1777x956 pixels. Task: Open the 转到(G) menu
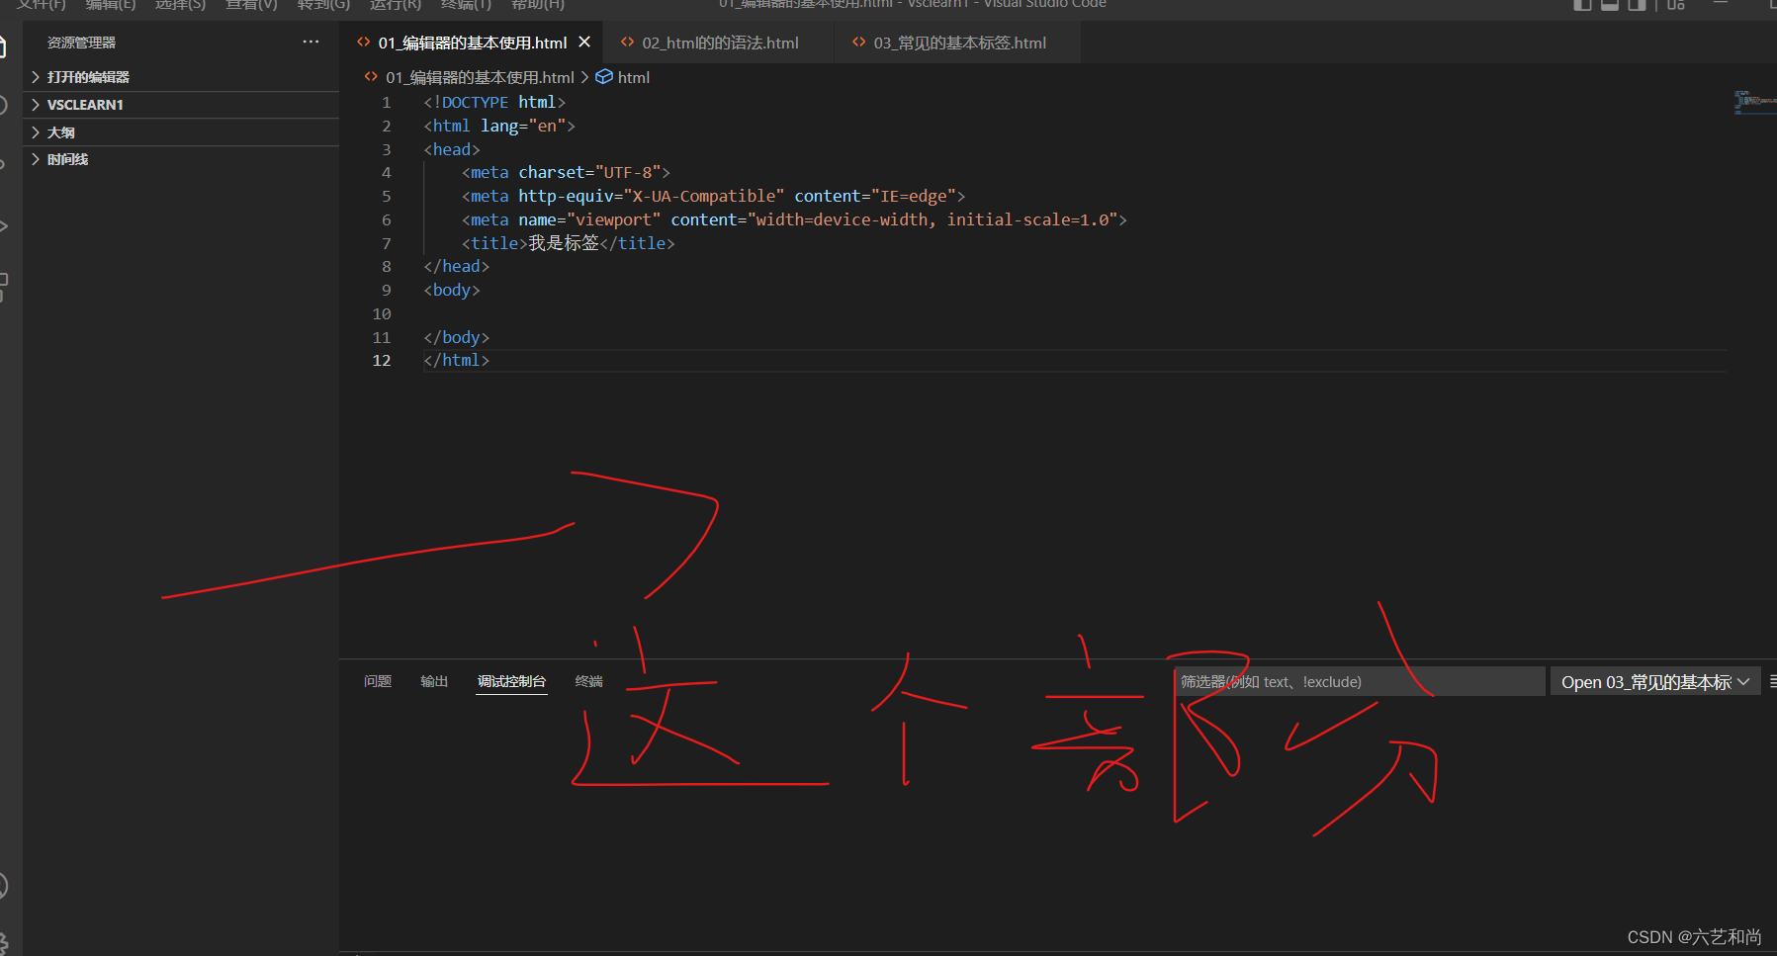[323, 4]
